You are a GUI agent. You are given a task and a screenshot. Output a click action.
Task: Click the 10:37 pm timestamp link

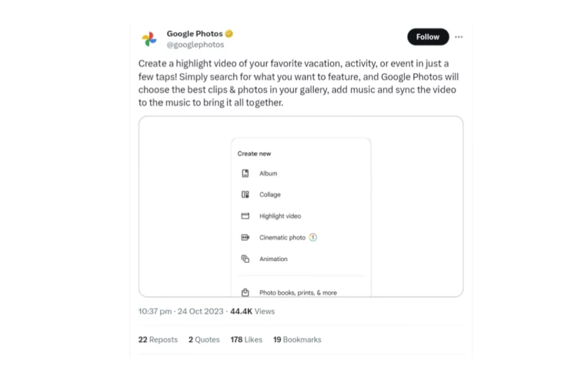click(x=155, y=312)
